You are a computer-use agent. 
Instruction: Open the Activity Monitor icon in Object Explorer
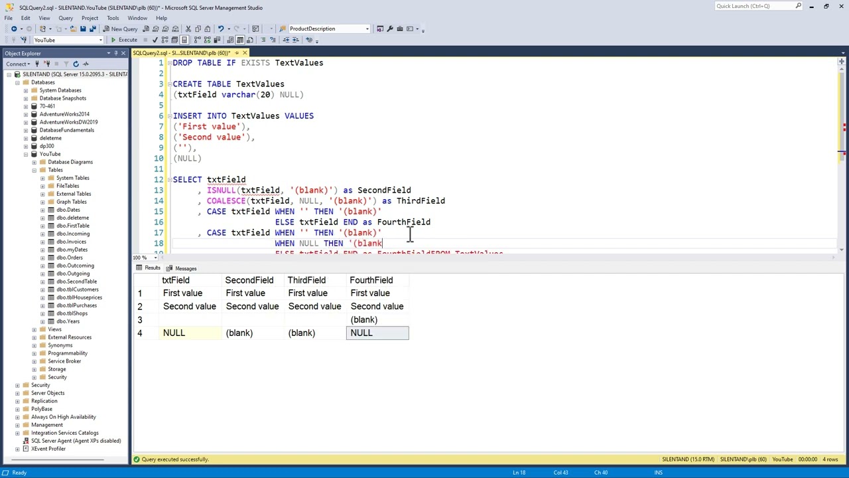click(86, 64)
